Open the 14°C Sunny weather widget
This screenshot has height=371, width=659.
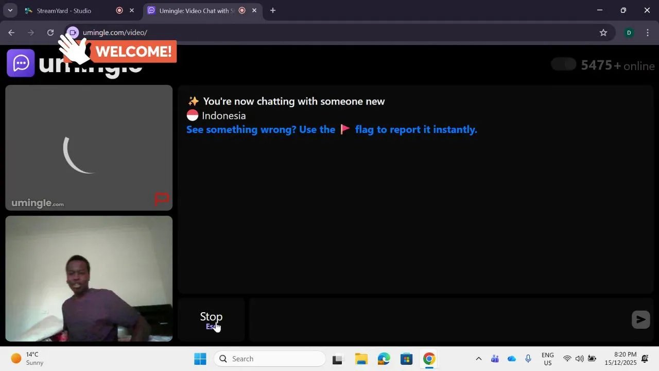point(28,359)
